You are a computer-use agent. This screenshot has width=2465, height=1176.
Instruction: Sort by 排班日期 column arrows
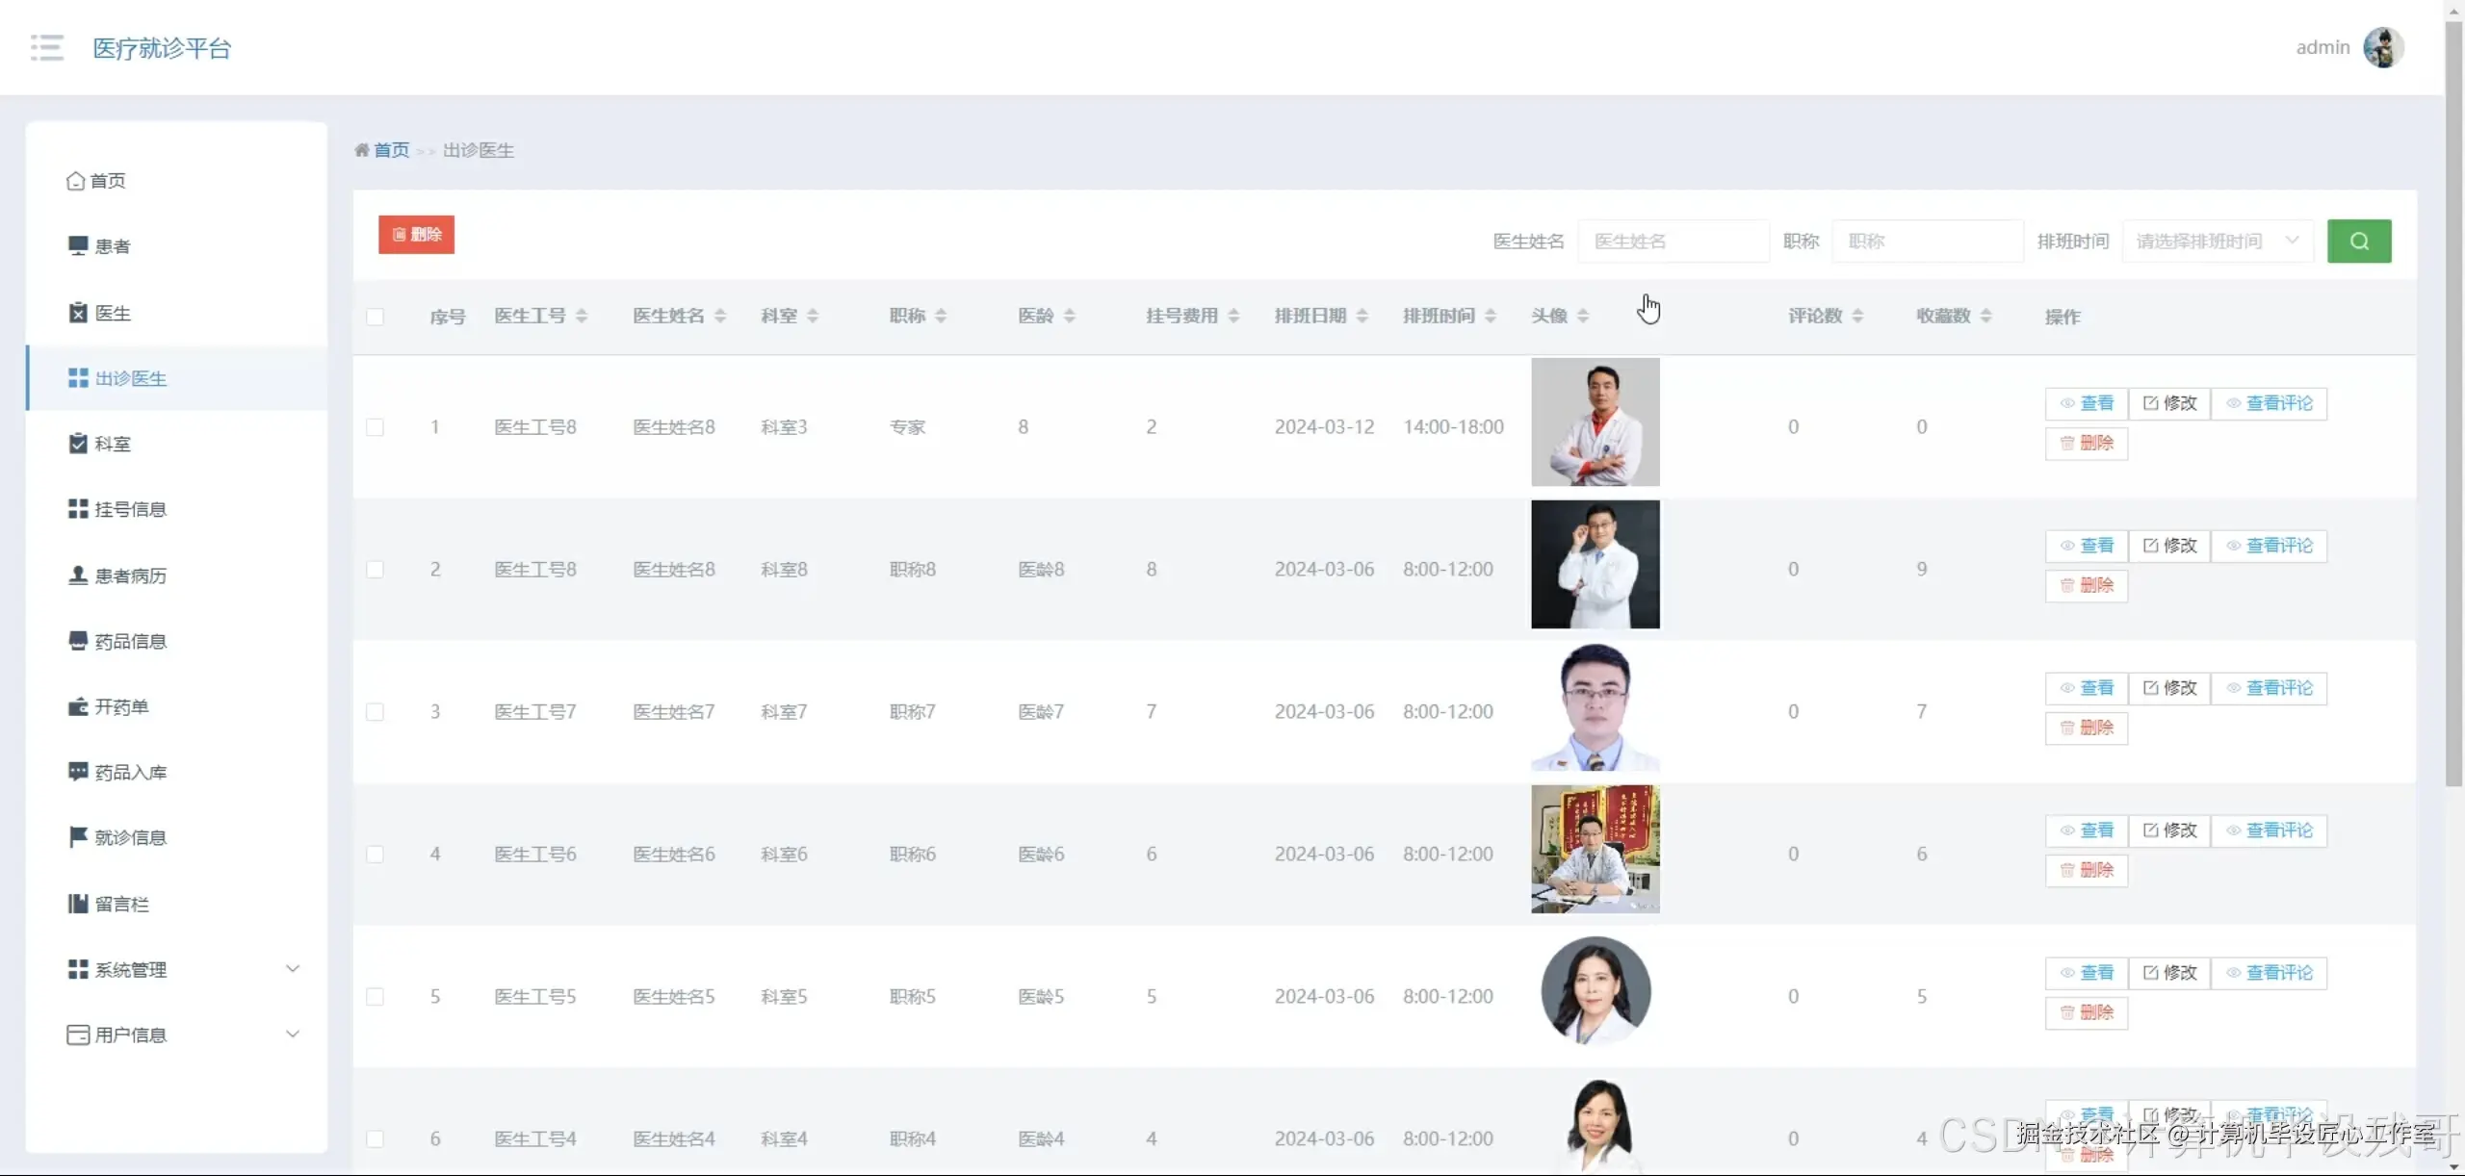tap(1362, 316)
